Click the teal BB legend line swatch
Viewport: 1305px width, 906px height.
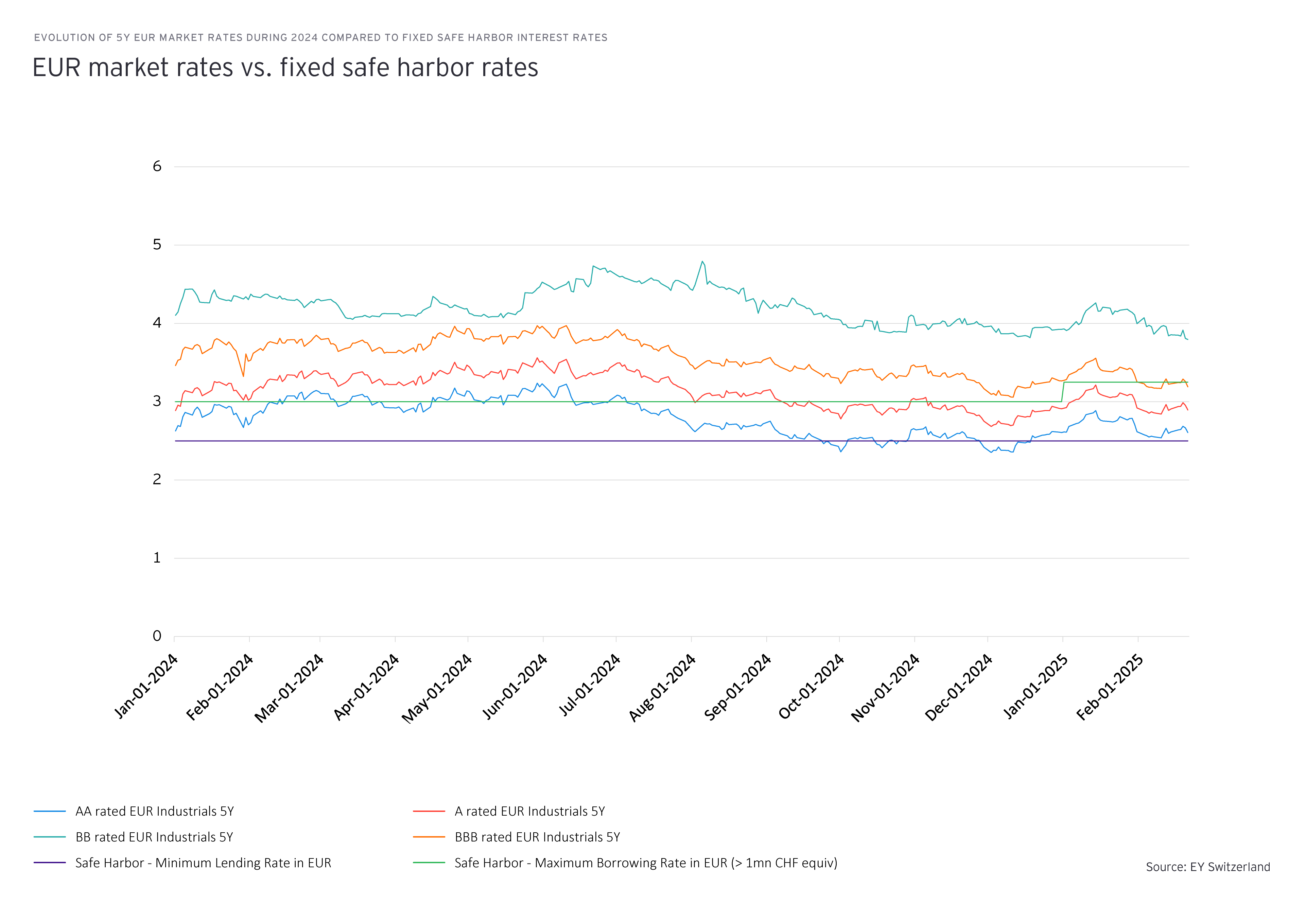pos(50,837)
